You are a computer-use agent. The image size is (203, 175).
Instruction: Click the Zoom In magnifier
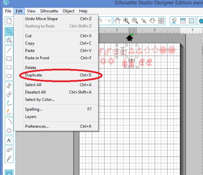126,21
